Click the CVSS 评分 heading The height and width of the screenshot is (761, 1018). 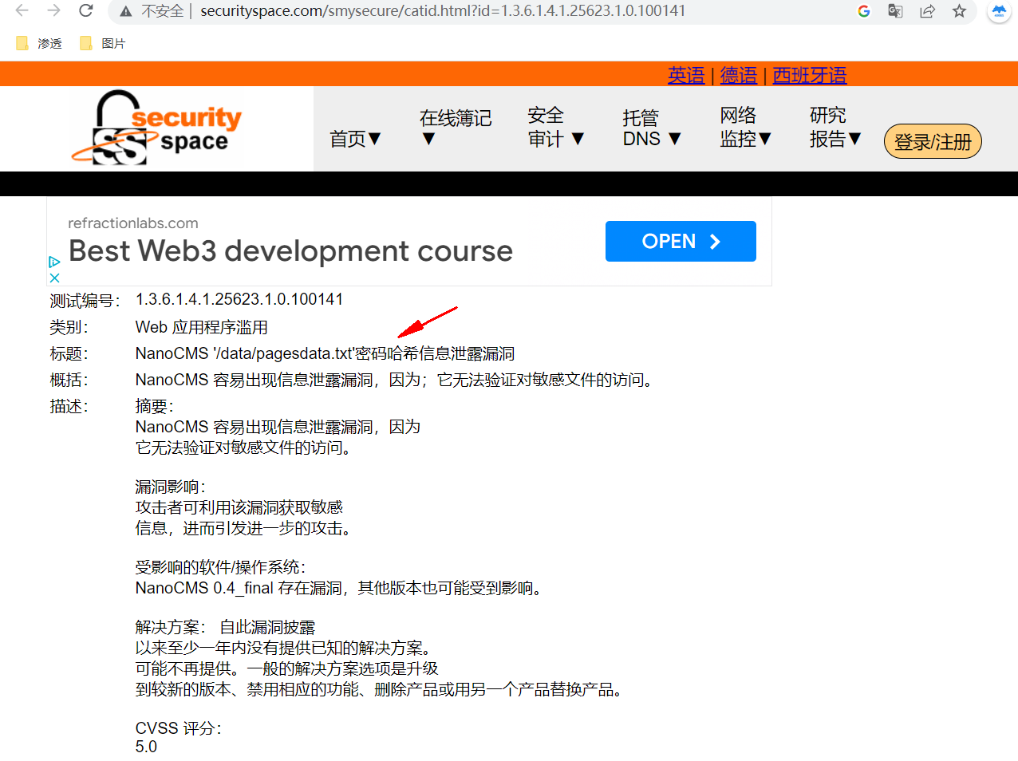(178, 728)
